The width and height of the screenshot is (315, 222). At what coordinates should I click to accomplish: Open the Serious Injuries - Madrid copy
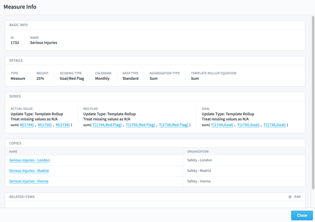pyautogui.click(x=29, y=171)
